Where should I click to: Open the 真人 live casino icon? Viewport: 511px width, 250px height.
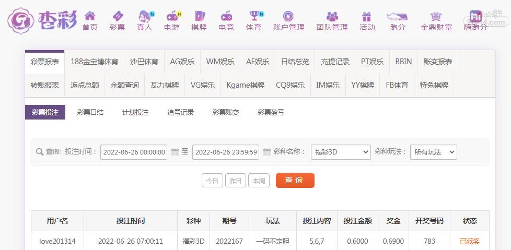click(x=145, y=17)
